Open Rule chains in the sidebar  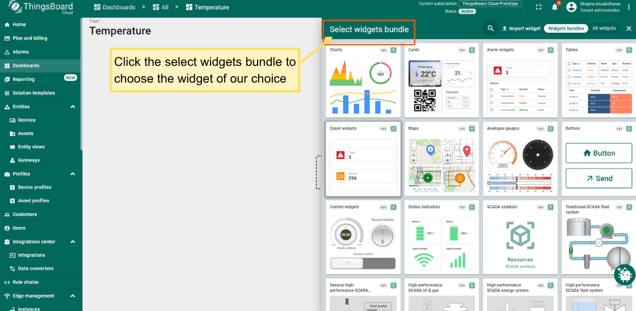click(25, 282)
